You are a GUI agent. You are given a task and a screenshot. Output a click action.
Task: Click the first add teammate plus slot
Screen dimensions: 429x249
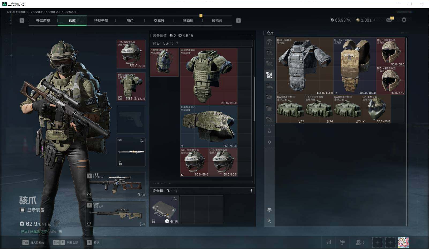(377, 243)
